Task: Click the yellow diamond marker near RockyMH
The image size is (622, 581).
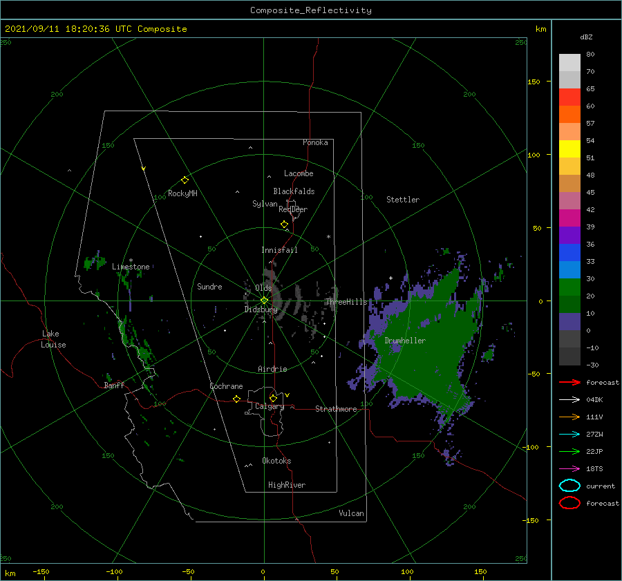Action: point(185,180)
